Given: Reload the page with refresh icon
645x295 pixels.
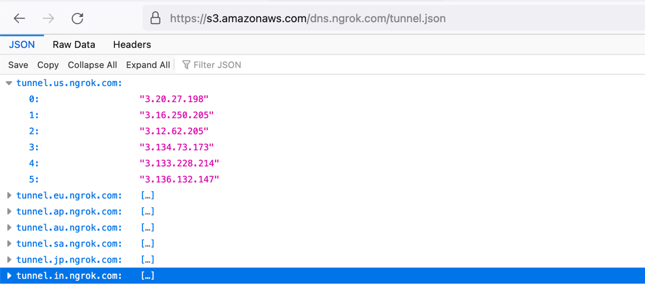Looking at the screenshot, I should click(x=77, y=19).
